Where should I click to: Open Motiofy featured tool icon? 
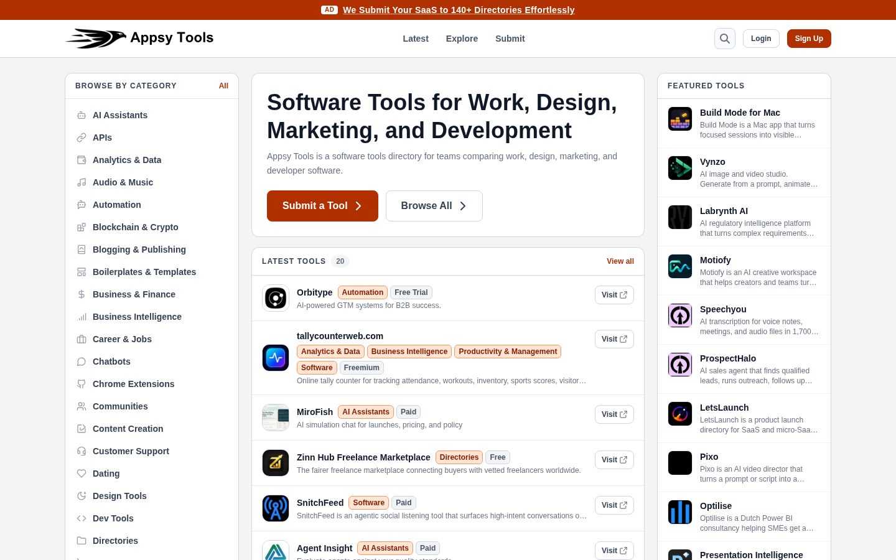680,266
